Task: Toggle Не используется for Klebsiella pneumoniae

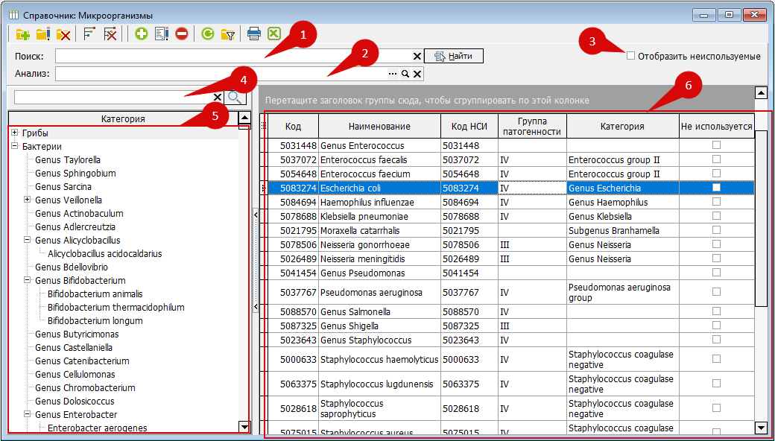Action: [716, 216]
